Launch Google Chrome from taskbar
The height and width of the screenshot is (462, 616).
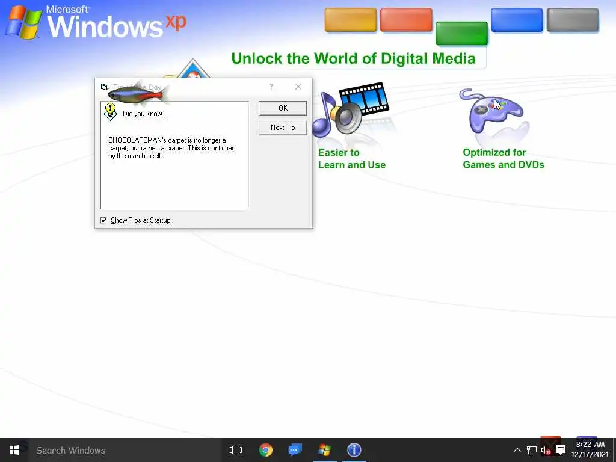(265, 450)
